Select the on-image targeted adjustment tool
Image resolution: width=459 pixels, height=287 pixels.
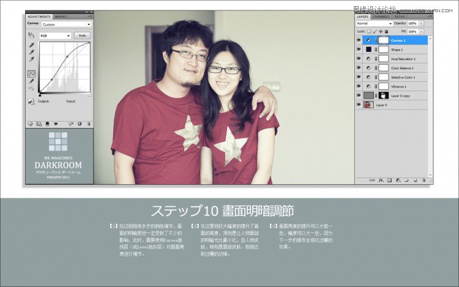31,35
